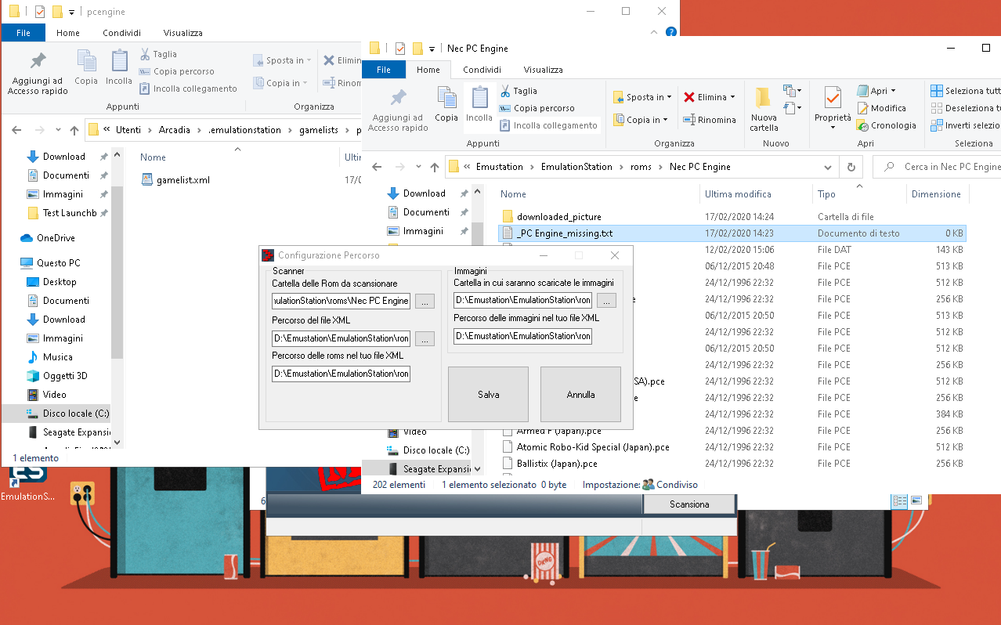
Task: Click the Scansiona button
Action: coord(689,504)
